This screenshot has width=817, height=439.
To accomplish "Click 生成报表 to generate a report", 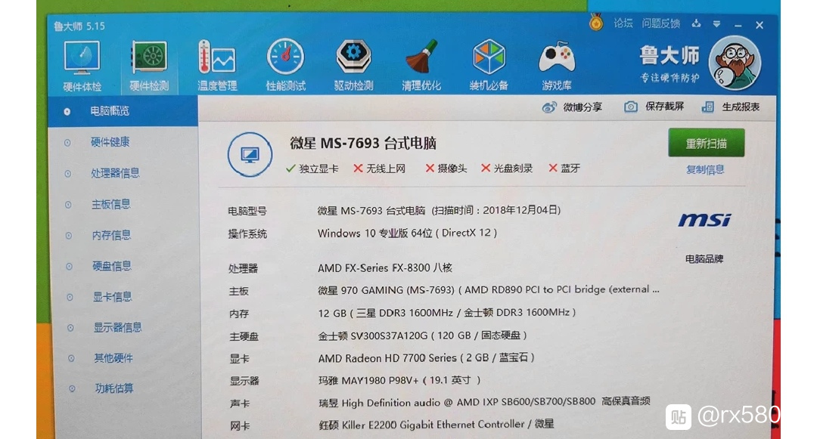I will pyautogui.click(x=731, y=107).
